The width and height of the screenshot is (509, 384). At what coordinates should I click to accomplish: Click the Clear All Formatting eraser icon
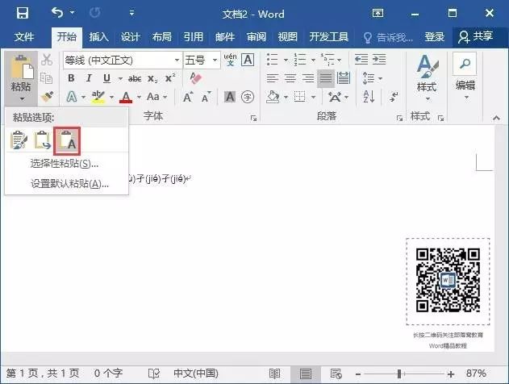pos(194,78)
